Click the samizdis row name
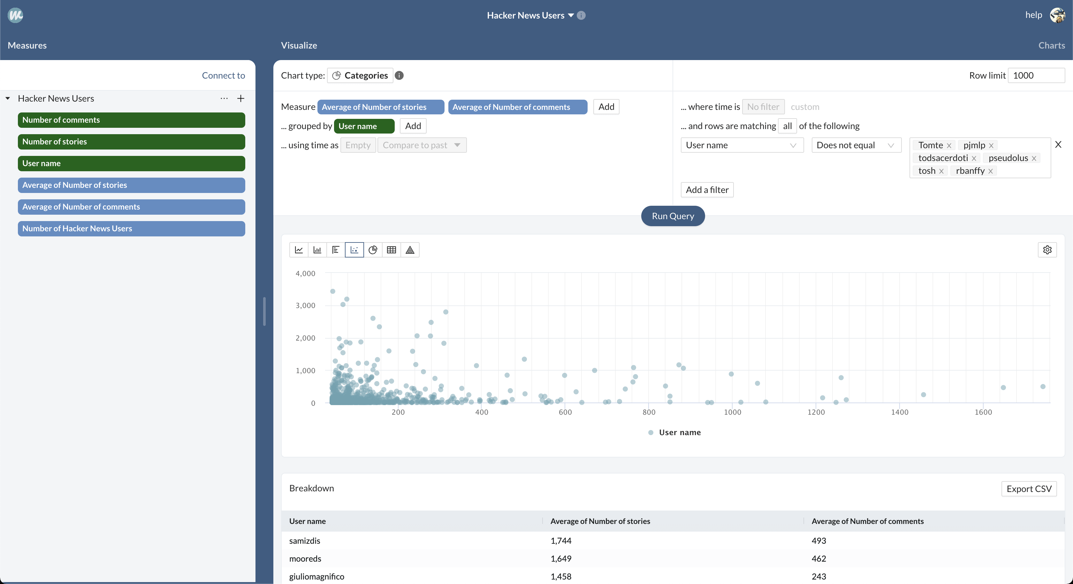Viewport: 1073px width, 584px height. coord(304,541)
